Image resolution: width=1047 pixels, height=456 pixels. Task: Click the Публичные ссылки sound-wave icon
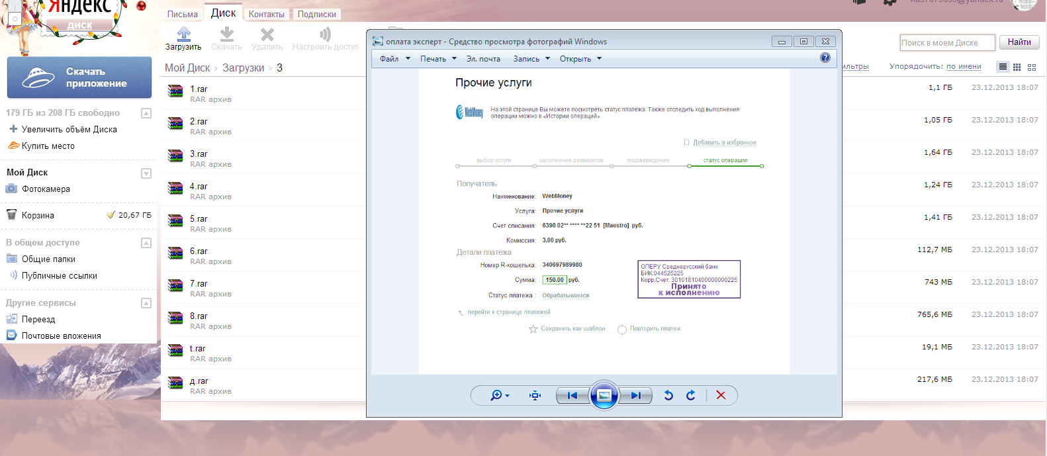[x=13, y=275]
